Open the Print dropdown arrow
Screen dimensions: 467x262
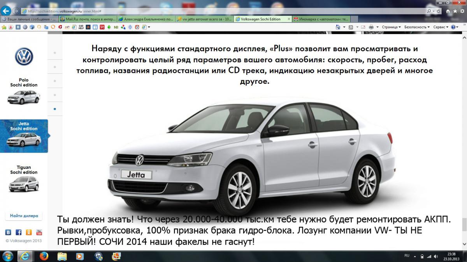[377, 27]
